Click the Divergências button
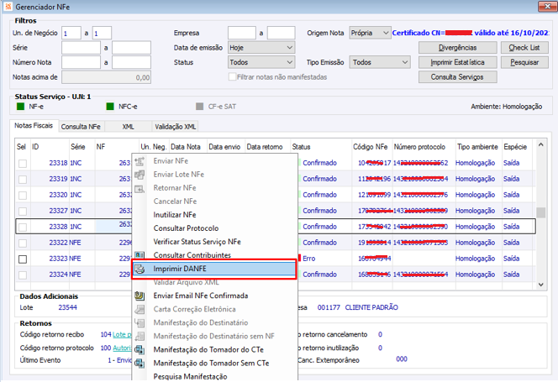Image resolution: width=558 pixels, height=382 pixels. [457, 48]
